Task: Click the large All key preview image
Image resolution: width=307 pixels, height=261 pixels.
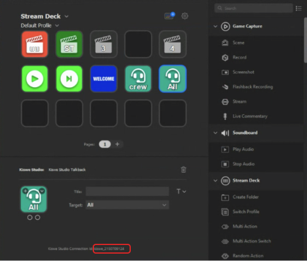Action: tap(34, 199)
